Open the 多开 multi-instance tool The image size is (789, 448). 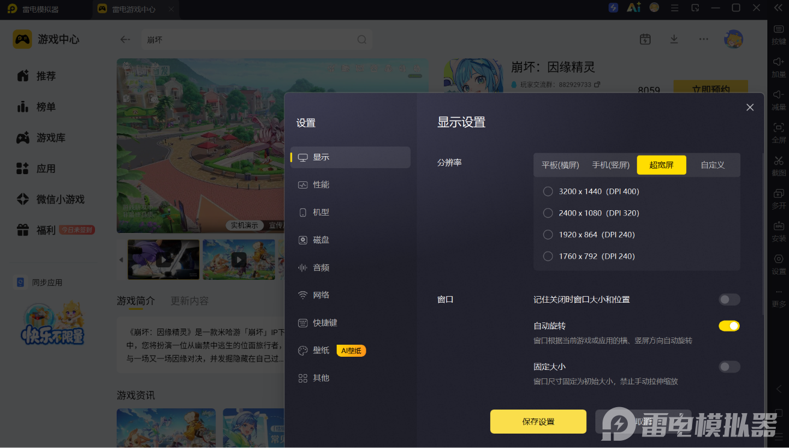point(779,193)
